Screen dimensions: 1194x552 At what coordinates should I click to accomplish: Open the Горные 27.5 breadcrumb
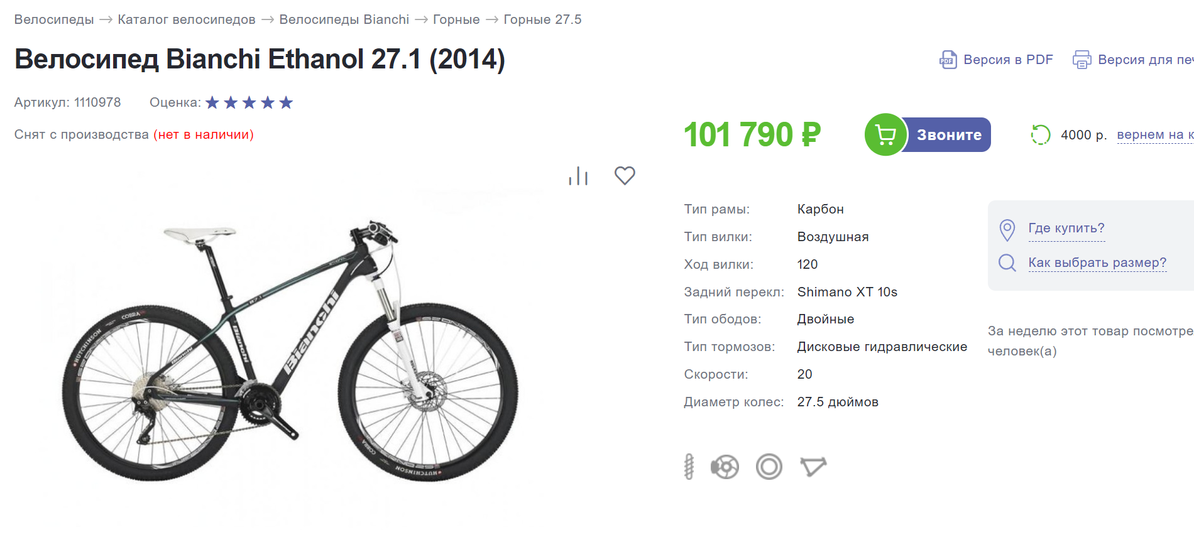(542, 19)
